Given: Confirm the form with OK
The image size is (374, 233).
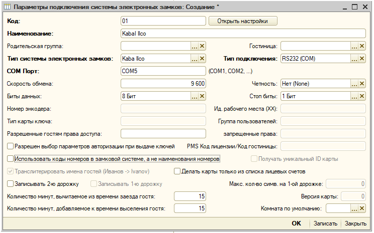Looking at the screenshot, I should (296, 223).
